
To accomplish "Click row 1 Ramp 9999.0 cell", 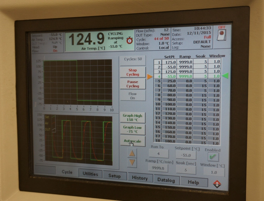I will (x=185, y=62).
